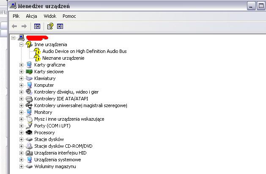Click the Procesory chip icon

point(29,133)
